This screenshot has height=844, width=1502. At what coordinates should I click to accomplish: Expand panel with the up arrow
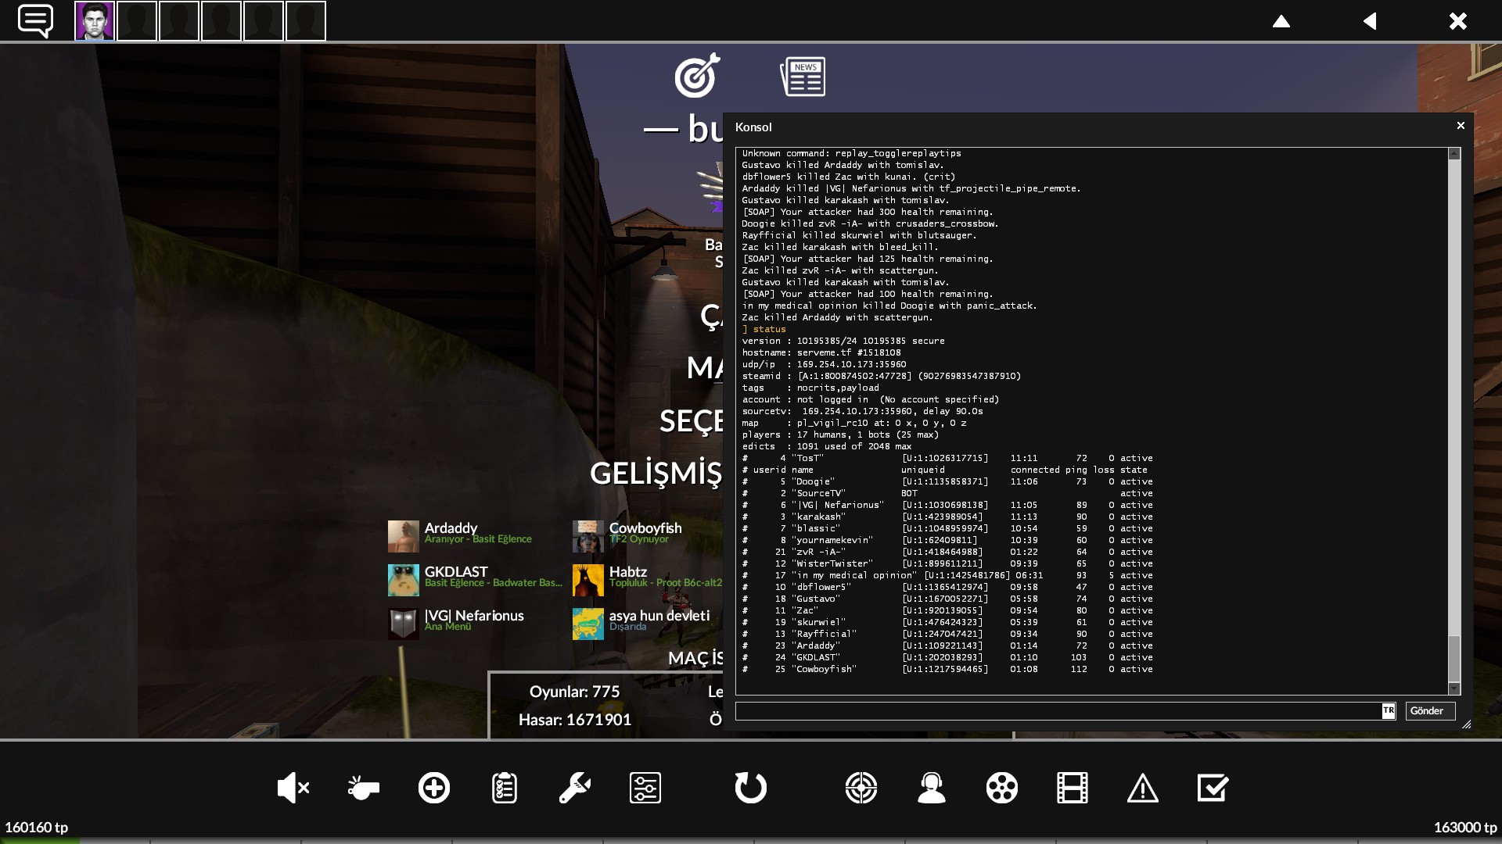[1281, 21]
